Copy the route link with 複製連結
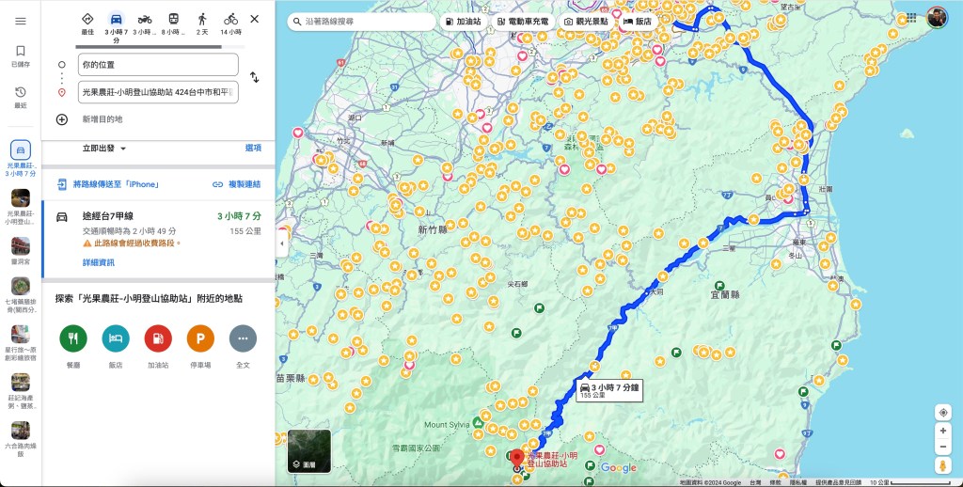 (236, 184)
